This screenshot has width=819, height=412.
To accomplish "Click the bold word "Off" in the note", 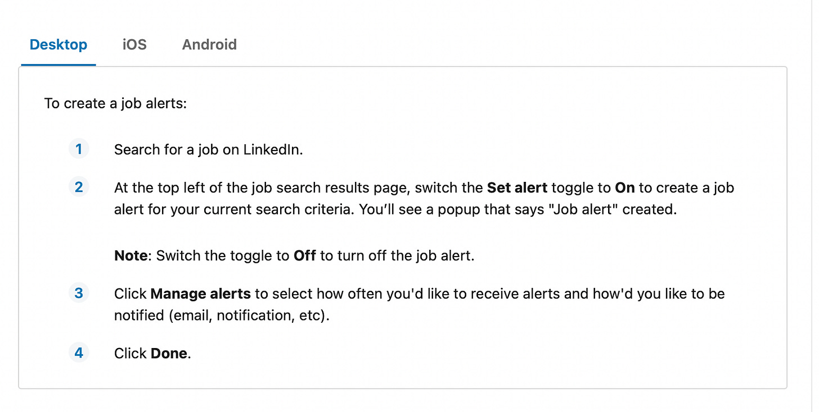I will pos(305,256).
